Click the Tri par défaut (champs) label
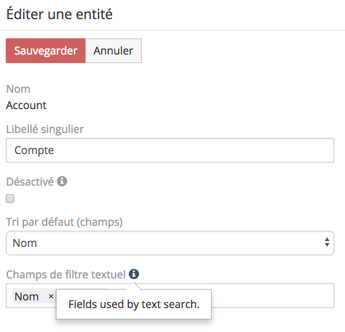This screenshot has width=345, height=332. point(64,222)
